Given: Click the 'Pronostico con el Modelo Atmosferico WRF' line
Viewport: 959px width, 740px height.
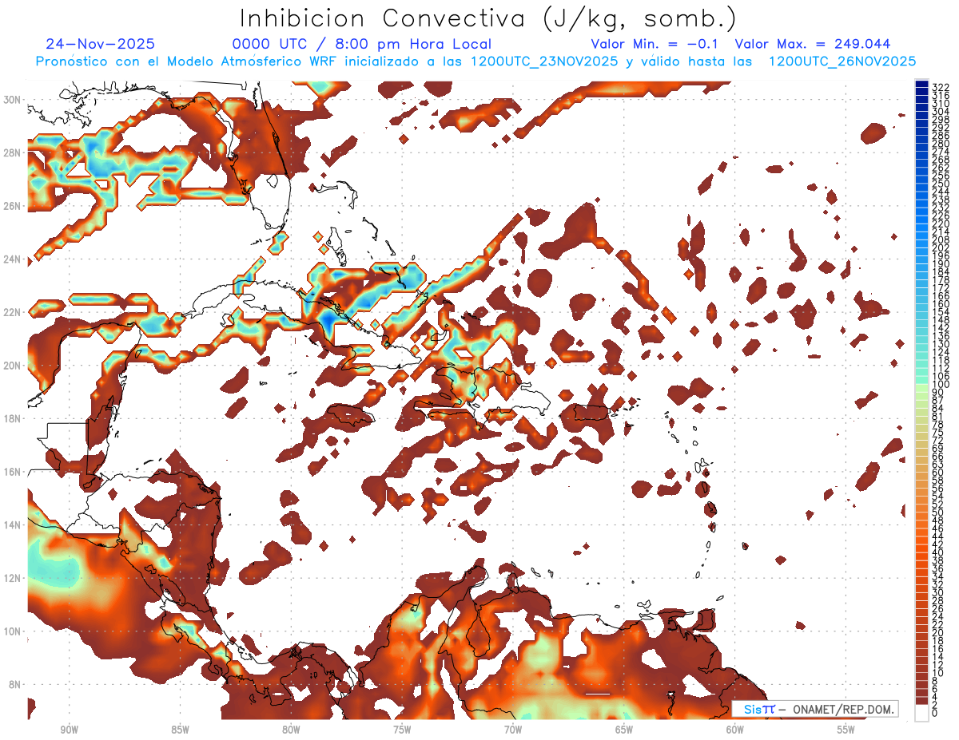Looking at the screenshot, I should coord(476,61).
